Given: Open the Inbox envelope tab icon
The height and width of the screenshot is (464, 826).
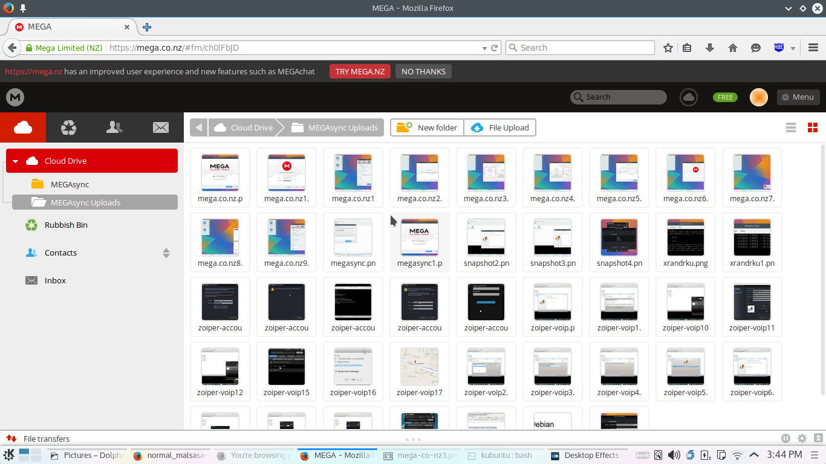Looking at the screenshot, I should pos(160,127).
